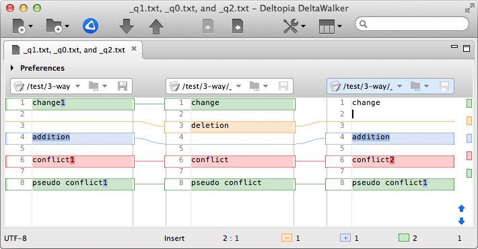The image size is (478, 249).
Task: Click the red conflict overview marker
Action: tap(469, 155)
